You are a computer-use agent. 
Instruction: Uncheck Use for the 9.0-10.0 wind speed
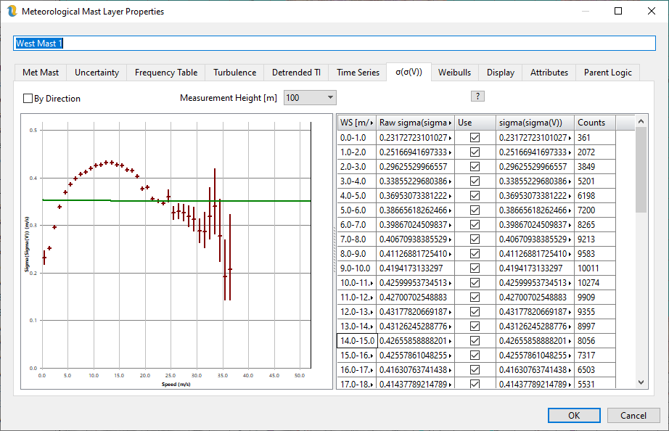pos(475,268)
